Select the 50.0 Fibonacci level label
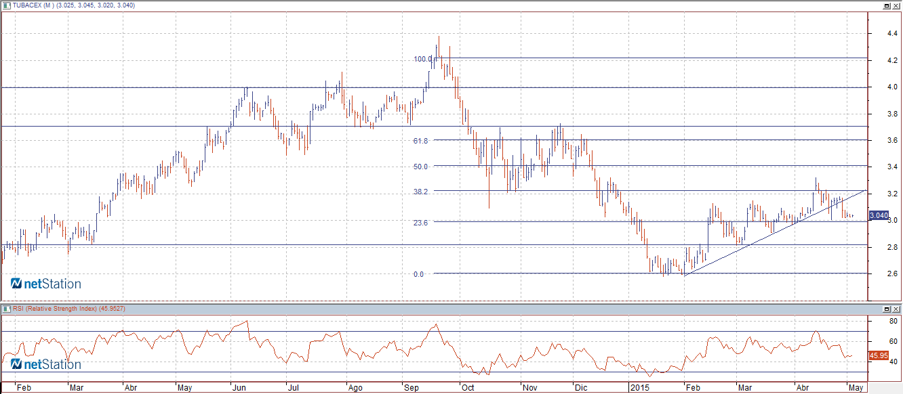 (422, 167)
